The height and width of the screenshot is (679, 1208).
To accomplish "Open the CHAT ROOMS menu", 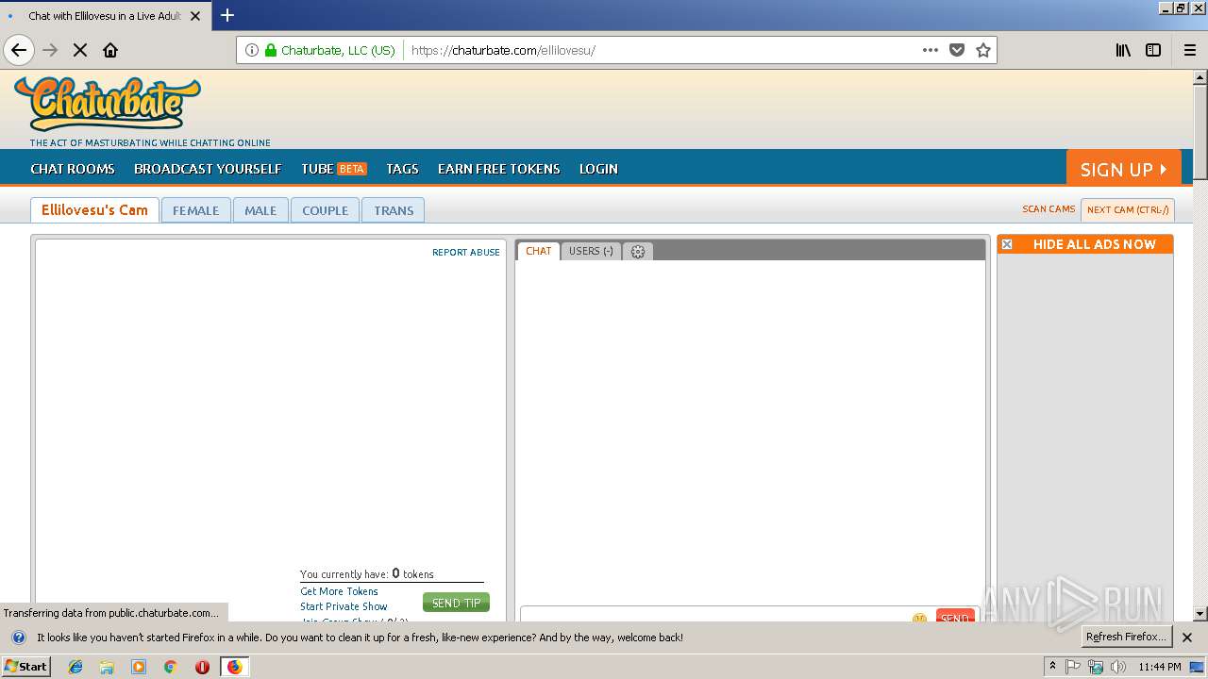I will click(x=73, y=169).
